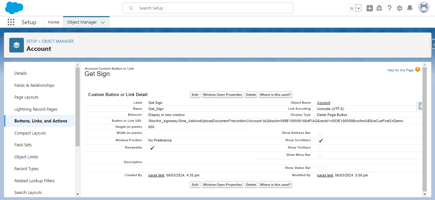435x200 pixels.
Task: Open the Help for this Page link
Action: [400, 70]
